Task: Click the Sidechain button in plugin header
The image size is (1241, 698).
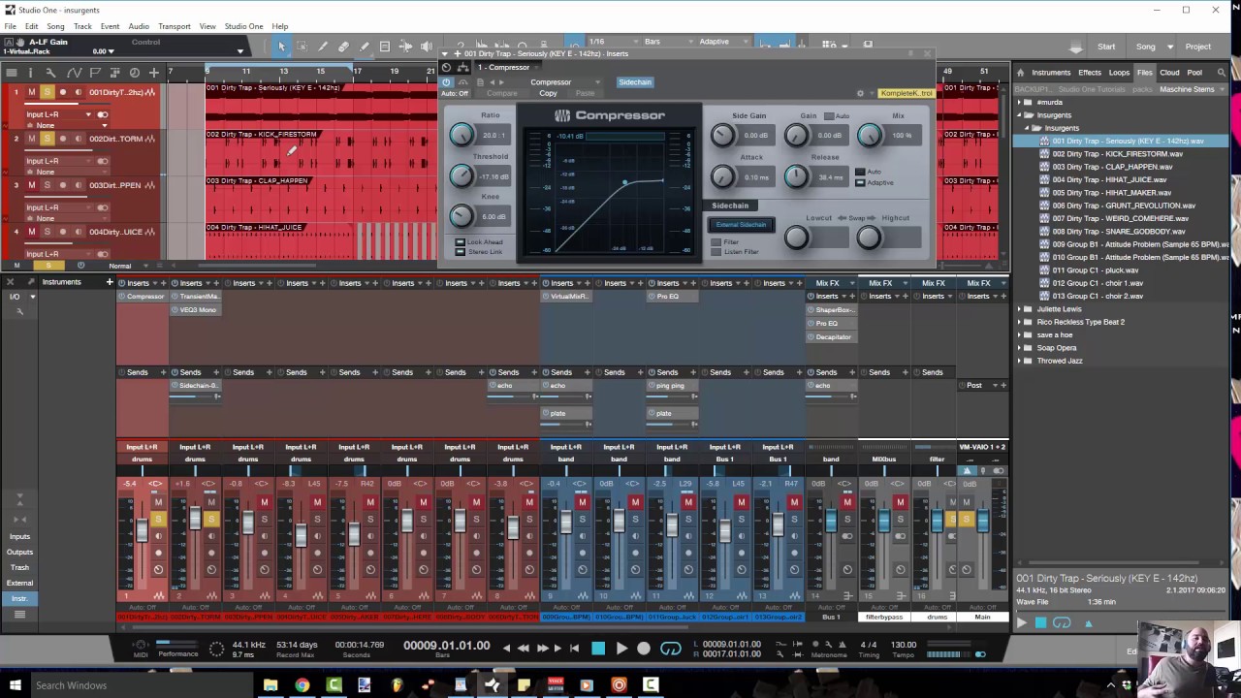Action: [635, 82]
